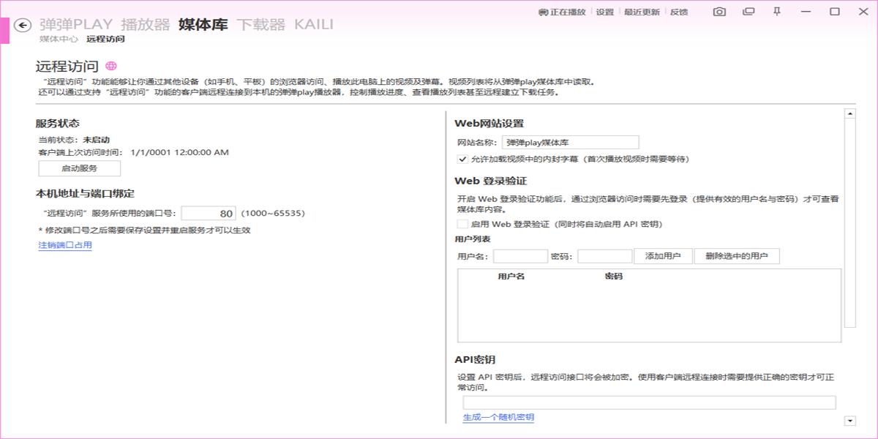The width and height of the screenshot is (878, 439).
Task: Click the 启动服务 button
Action: 79,168
